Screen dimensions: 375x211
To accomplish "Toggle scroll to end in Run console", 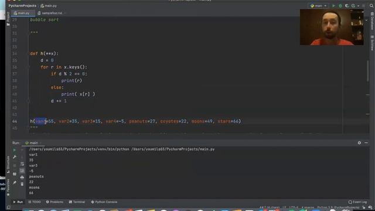I will click(22, 171).
